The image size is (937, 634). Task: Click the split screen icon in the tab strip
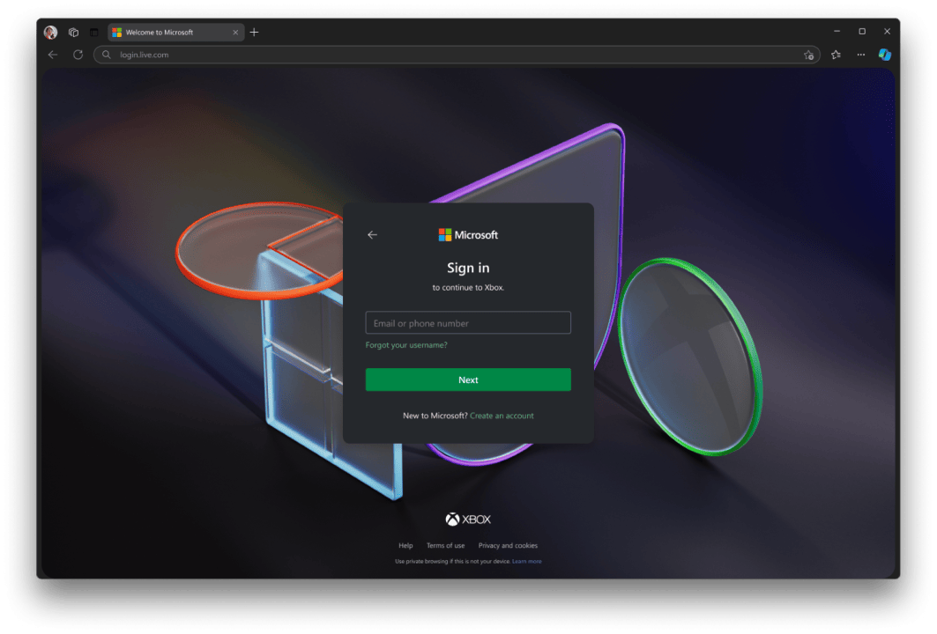point(93,32)
